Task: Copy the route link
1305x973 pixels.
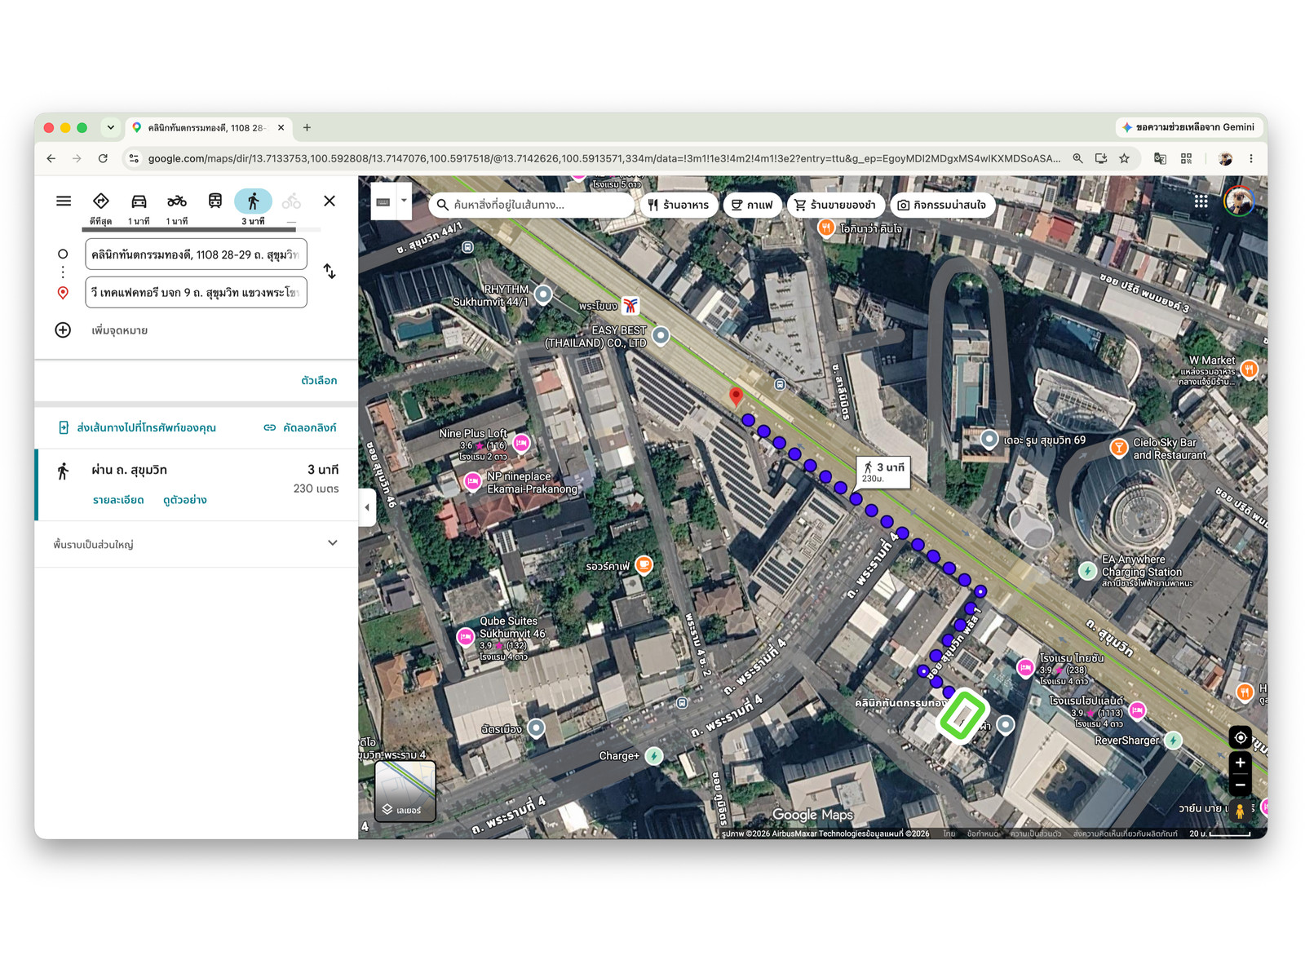Action: (299, 427)
